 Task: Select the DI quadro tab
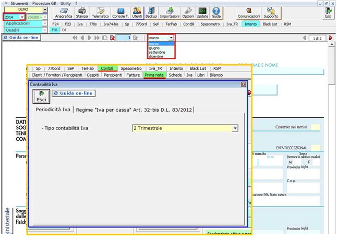(x=64, y=30)
